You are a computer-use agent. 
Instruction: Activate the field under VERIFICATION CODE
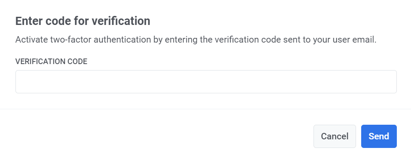tap(206, 82)
